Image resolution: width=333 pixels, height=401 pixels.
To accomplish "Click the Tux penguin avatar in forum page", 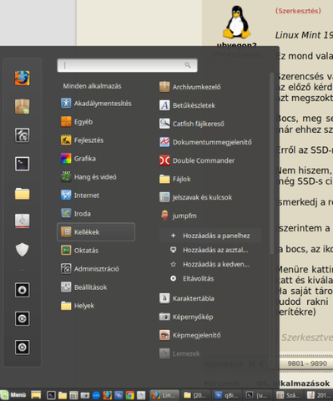I will 237,22.
